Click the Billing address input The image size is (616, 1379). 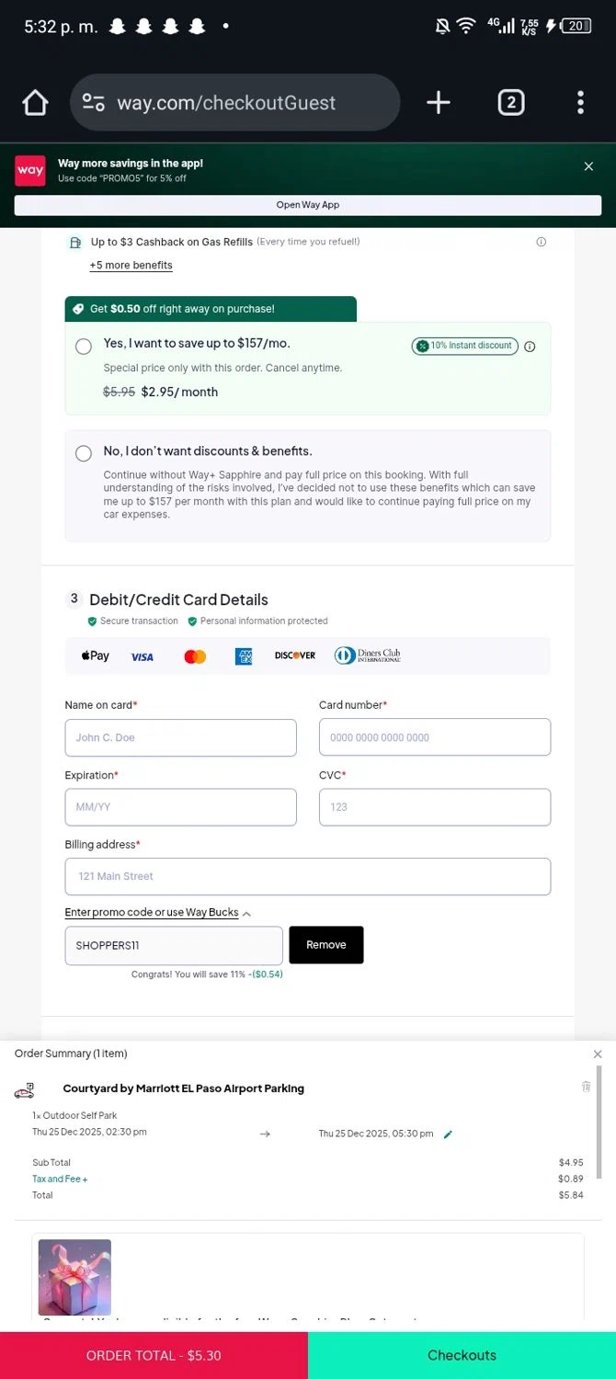coord(308,876)
